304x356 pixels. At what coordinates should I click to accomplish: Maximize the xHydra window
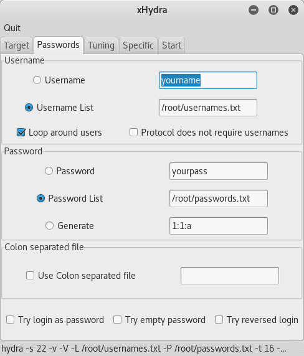[x=273, y=10]
